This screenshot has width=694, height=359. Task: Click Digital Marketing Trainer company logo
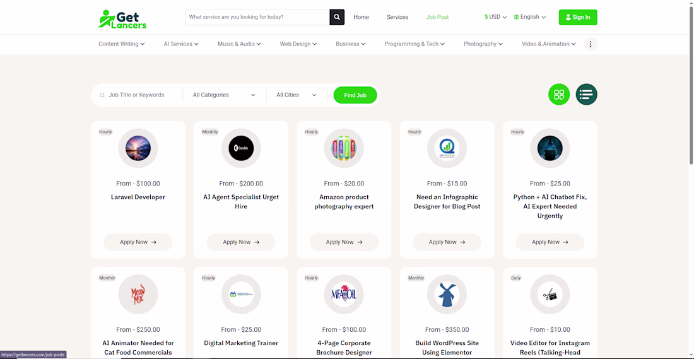(x=241, y=295)
